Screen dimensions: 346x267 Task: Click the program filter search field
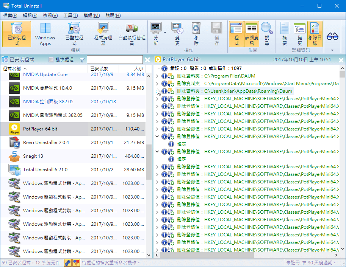(114, 60)
